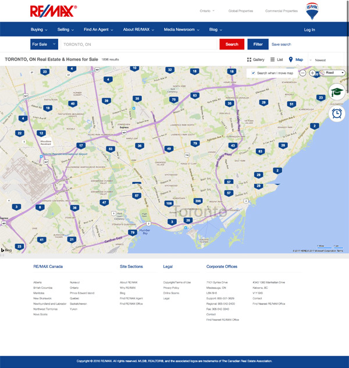This screenshot has width=349, height=368.
Task: Select map cluster marker 41
Action: point(41,240)
